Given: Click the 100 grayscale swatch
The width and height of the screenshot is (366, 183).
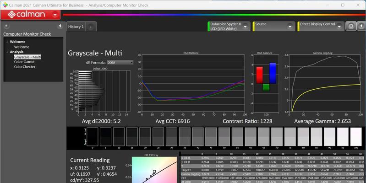Looking at the screenshot, I should coord(356,137).
